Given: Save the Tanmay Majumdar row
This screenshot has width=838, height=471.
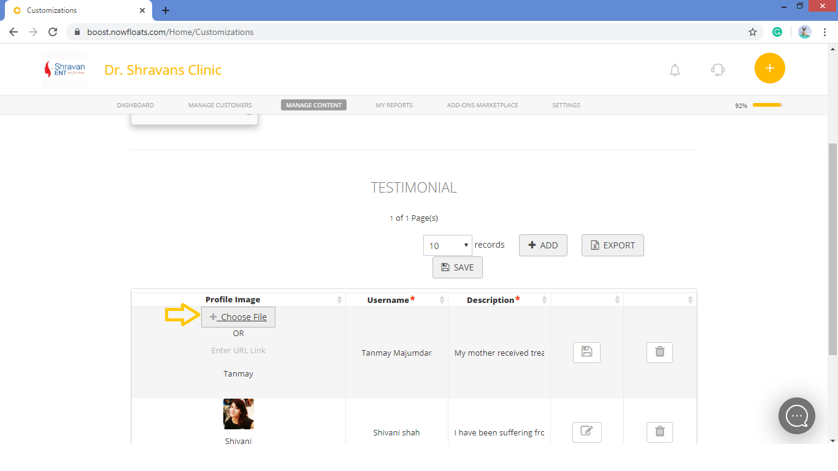Looking at the screenshot, I should click(x=586, y=352).
